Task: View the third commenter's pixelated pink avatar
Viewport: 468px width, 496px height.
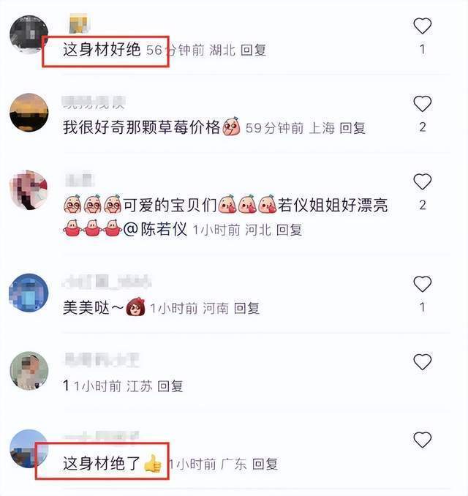Action: [29, 190]
